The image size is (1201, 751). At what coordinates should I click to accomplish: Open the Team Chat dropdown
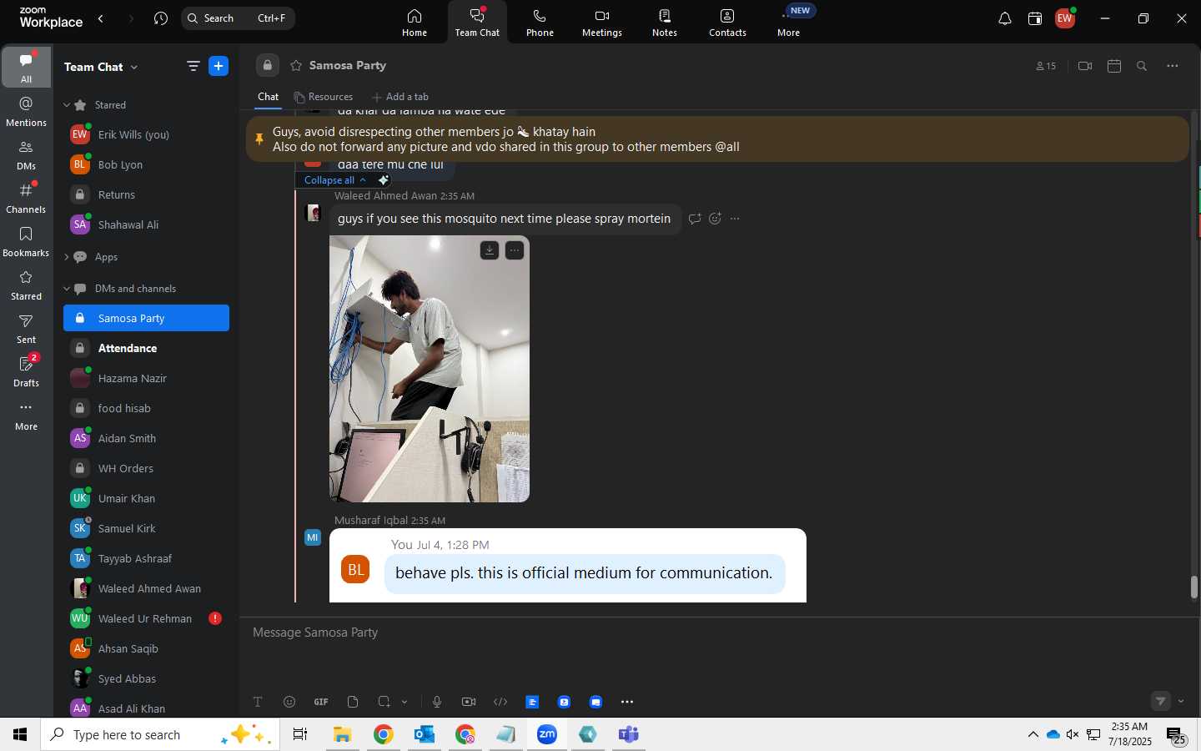[101, 67]
